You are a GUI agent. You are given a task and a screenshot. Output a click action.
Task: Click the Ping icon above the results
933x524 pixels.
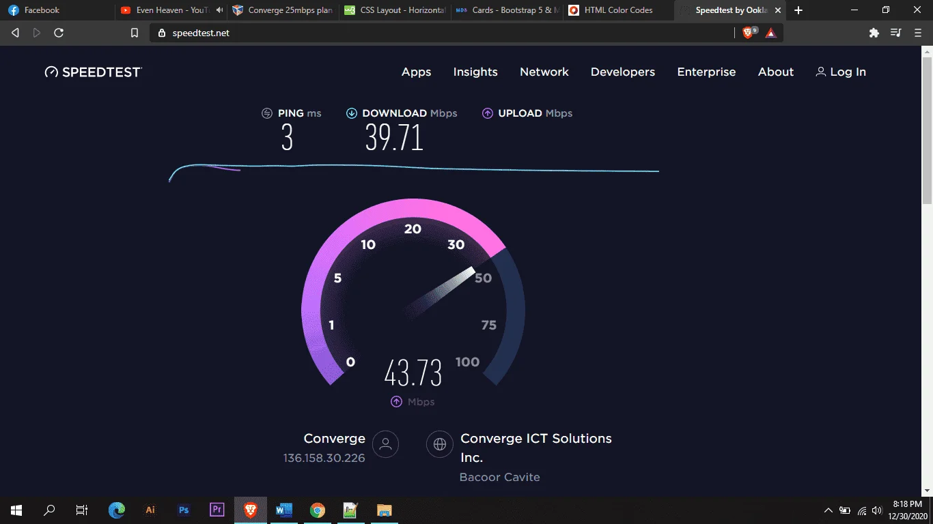267,113
